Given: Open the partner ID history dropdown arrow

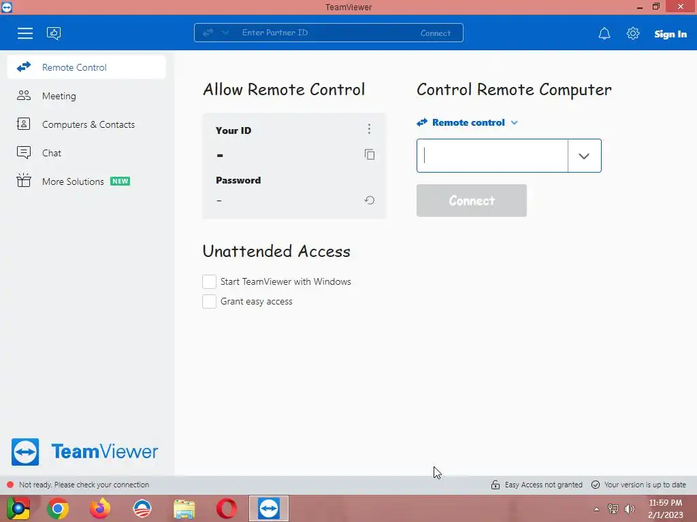Looking at the screenshot, I should click(584, 156).
